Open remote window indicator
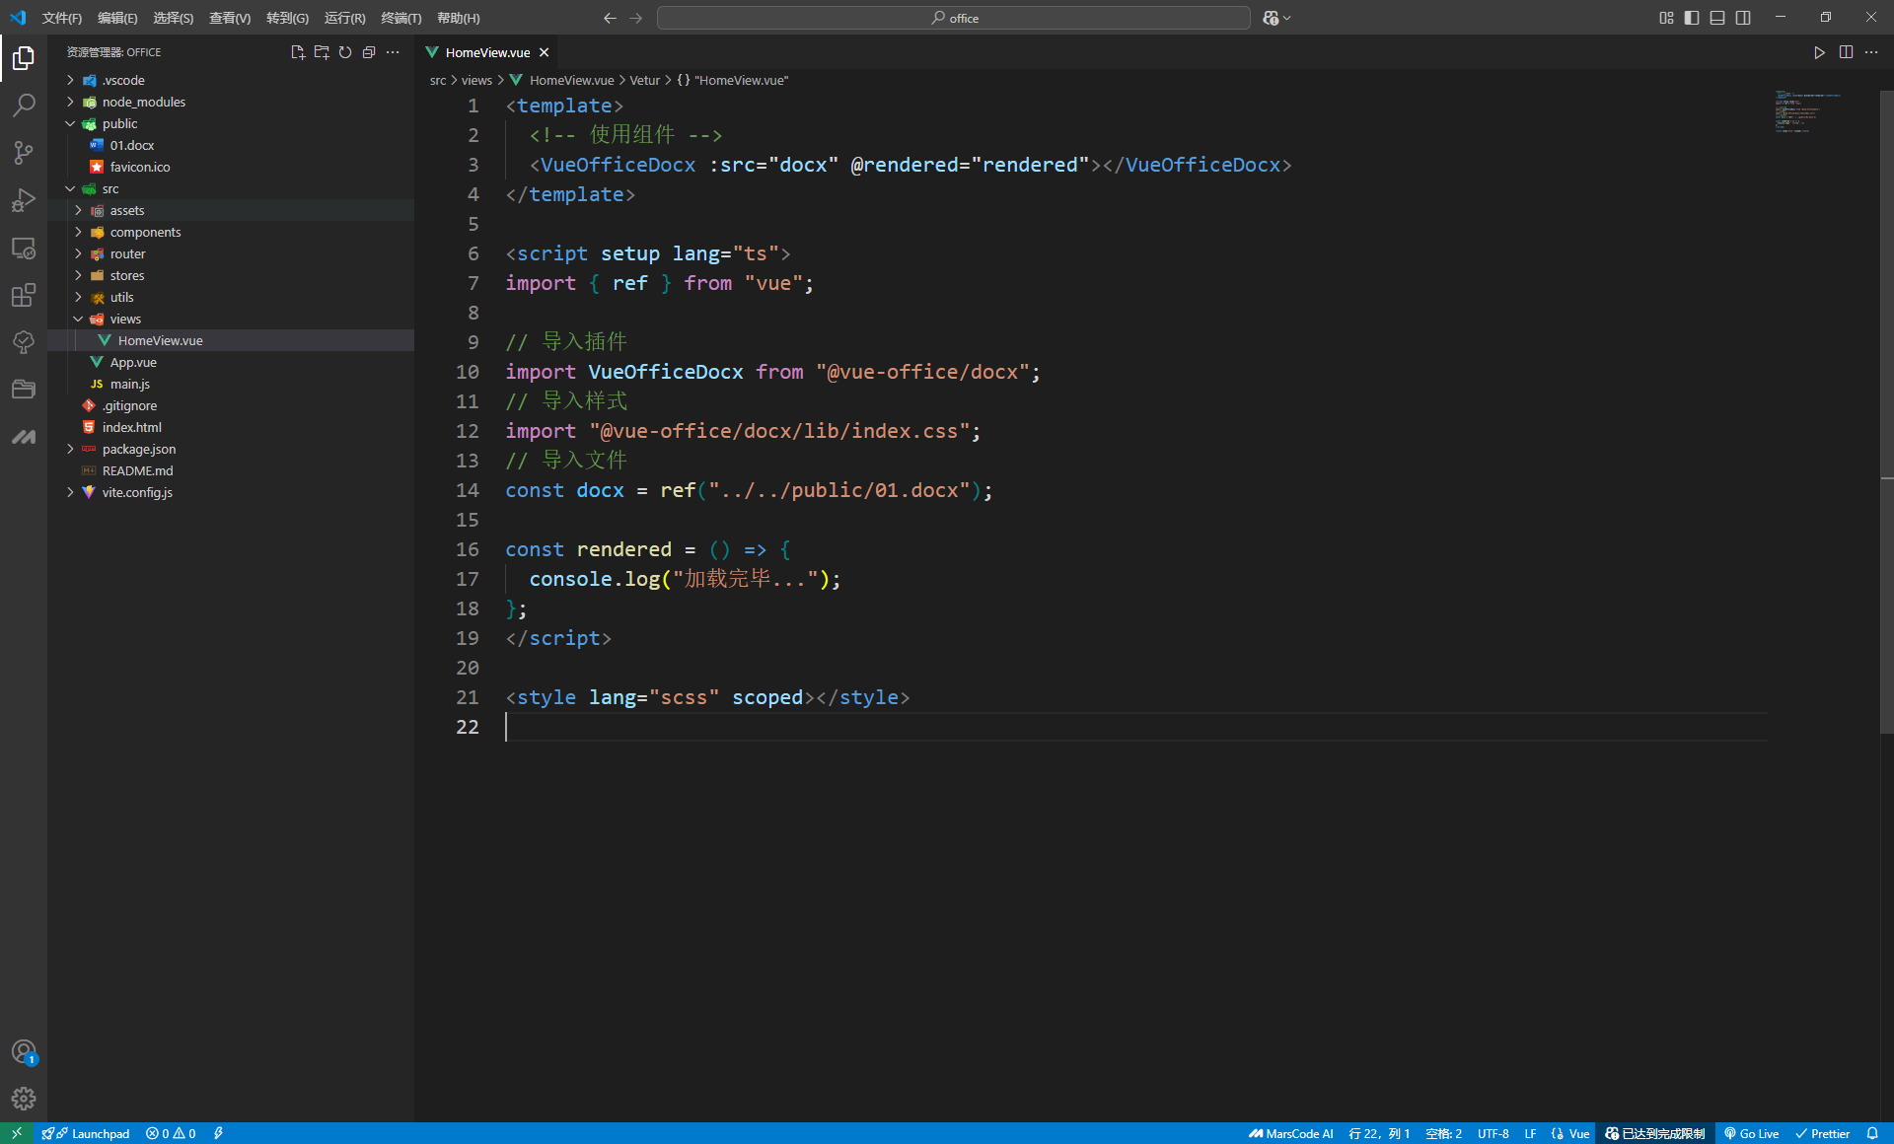This screenshot has width=1894, height=1144. pos(17,1134)
